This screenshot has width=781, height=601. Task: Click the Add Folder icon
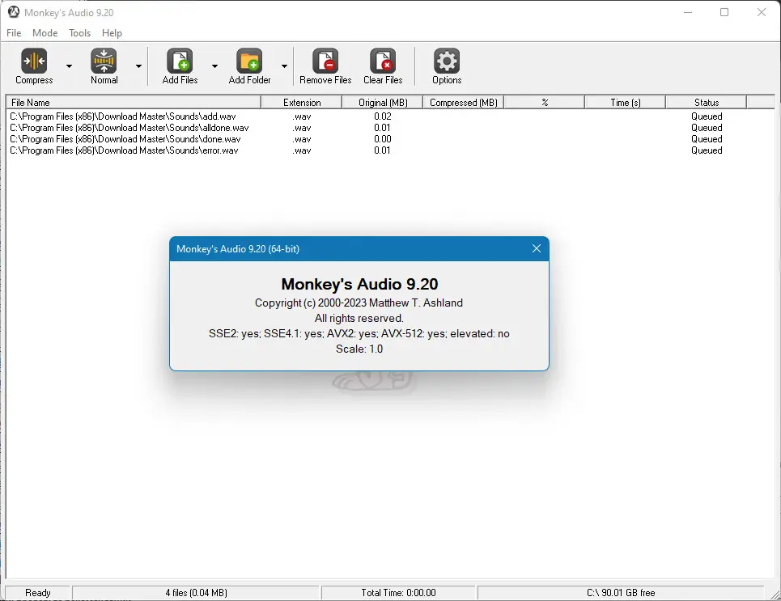[x=249, y=61]
